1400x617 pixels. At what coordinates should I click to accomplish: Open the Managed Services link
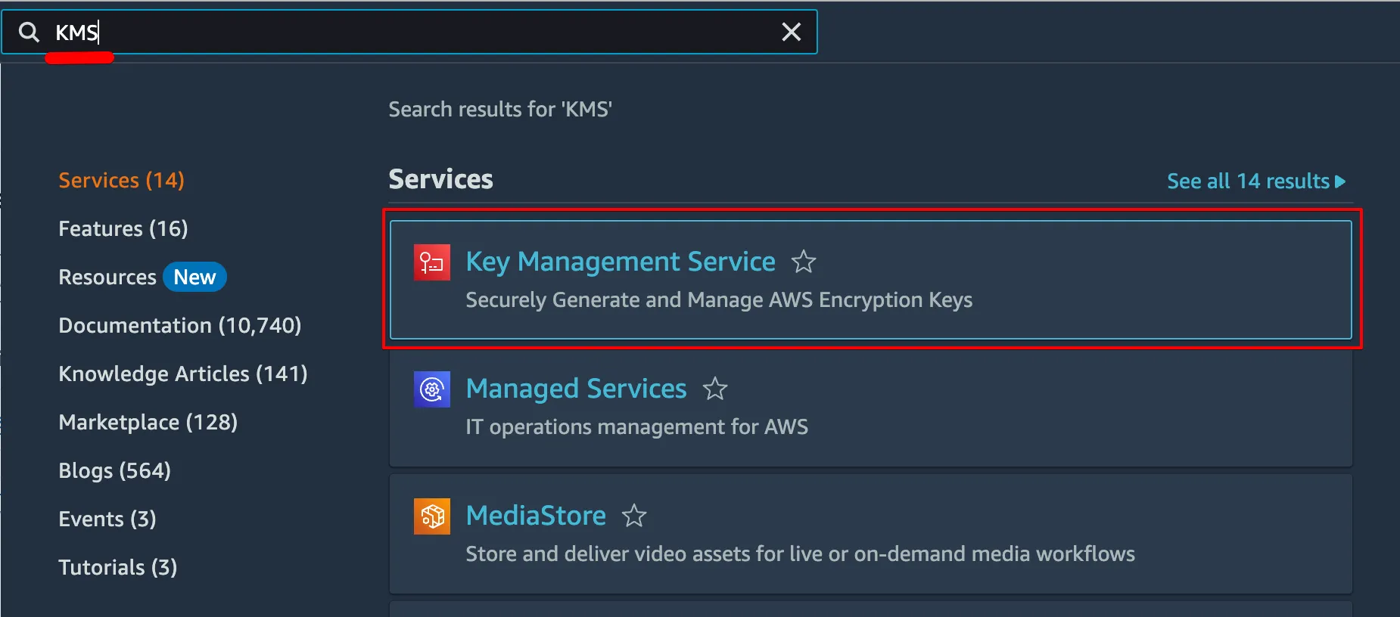tap(576, 389)
